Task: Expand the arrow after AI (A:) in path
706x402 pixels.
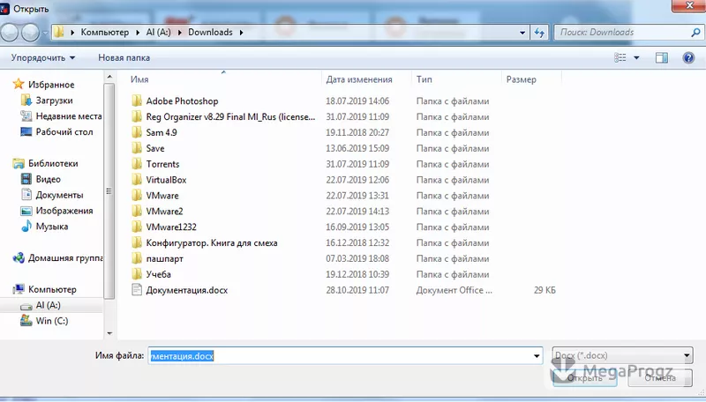Action: coord(180,33)
